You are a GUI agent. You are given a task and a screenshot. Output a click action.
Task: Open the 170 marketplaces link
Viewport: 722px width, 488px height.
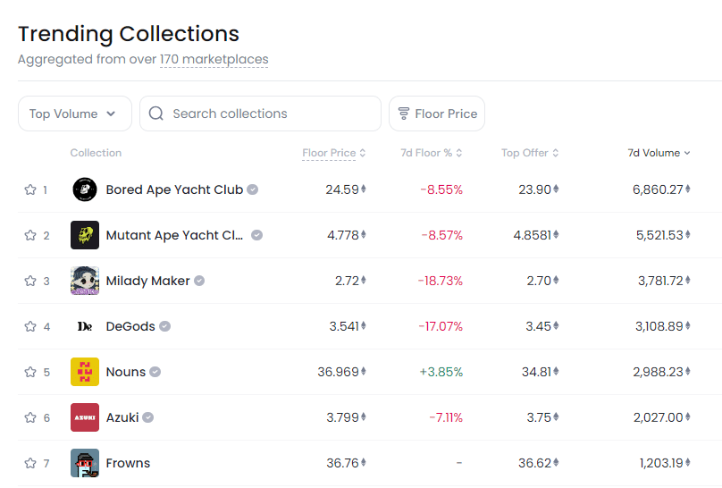[214, 59]
